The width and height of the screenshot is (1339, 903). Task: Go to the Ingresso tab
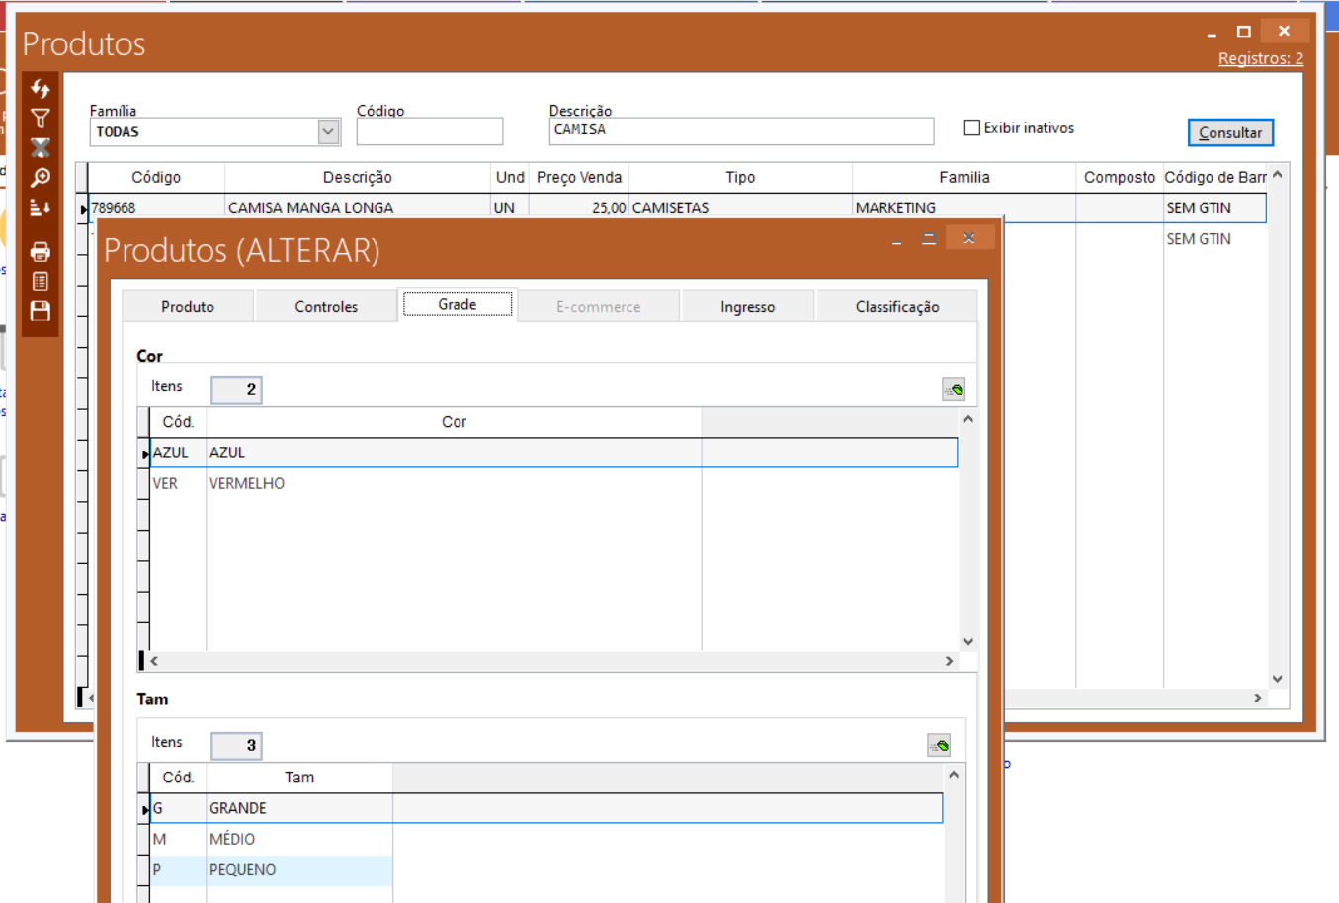pos(747,307)
